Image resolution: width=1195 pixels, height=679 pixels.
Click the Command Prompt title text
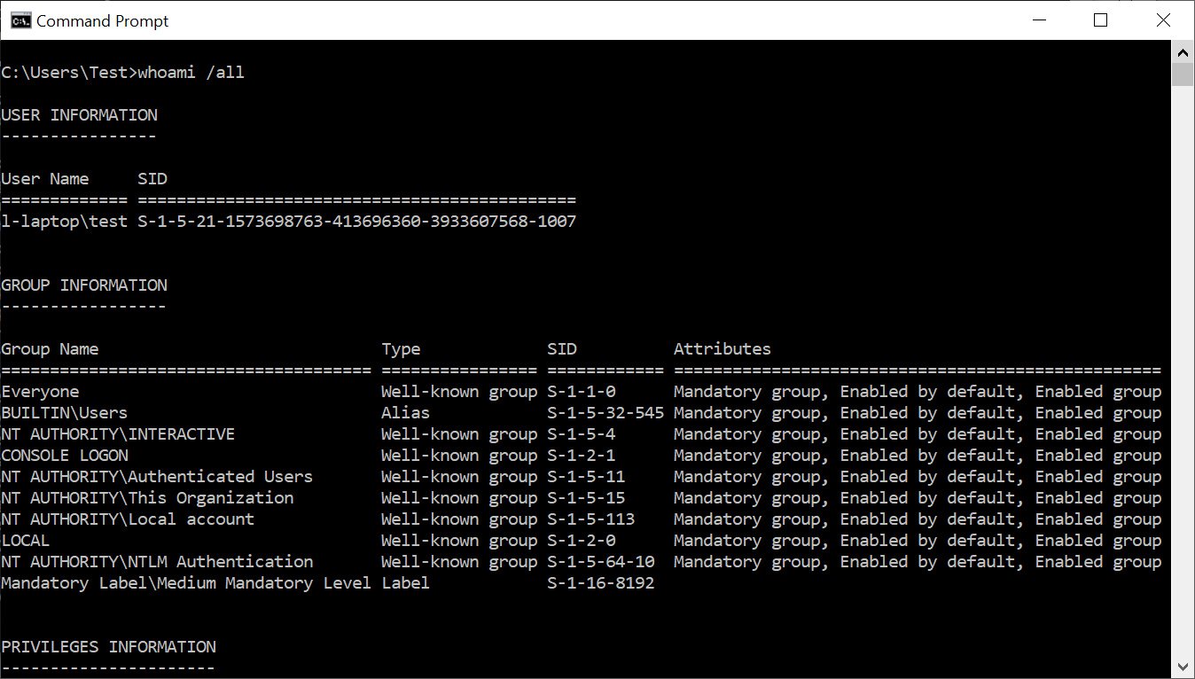pos(101,20)
